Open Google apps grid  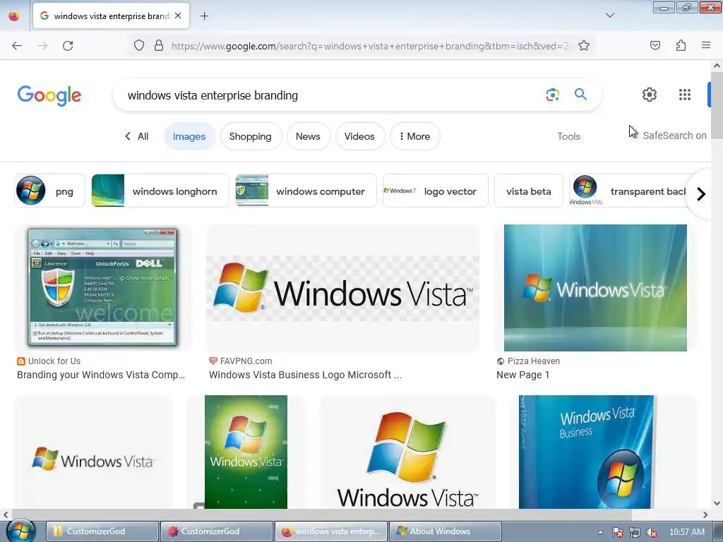685,95
